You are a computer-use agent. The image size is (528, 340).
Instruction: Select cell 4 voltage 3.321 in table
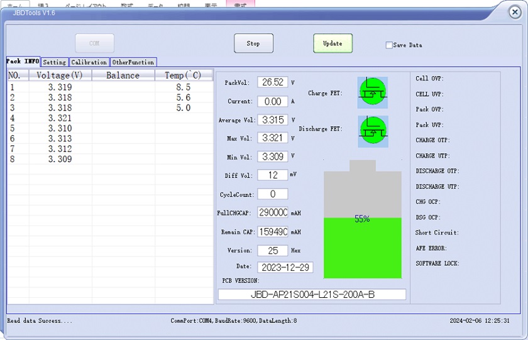[60, 118]
